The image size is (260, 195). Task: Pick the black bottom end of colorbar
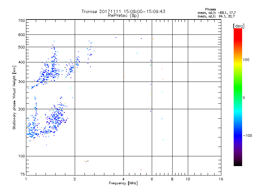click(238, 164)
